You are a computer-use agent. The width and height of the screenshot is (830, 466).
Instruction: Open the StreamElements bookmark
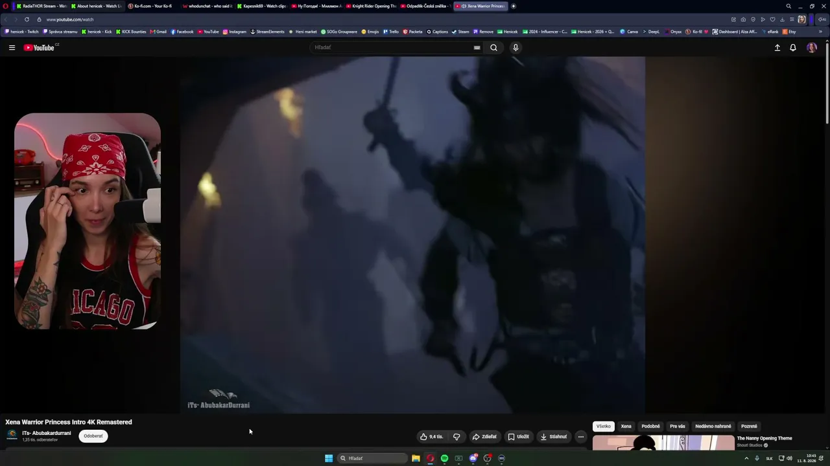point(267,32)
